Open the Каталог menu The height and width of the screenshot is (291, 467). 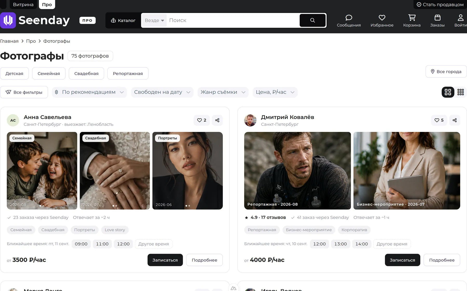[x=123, y=20]
